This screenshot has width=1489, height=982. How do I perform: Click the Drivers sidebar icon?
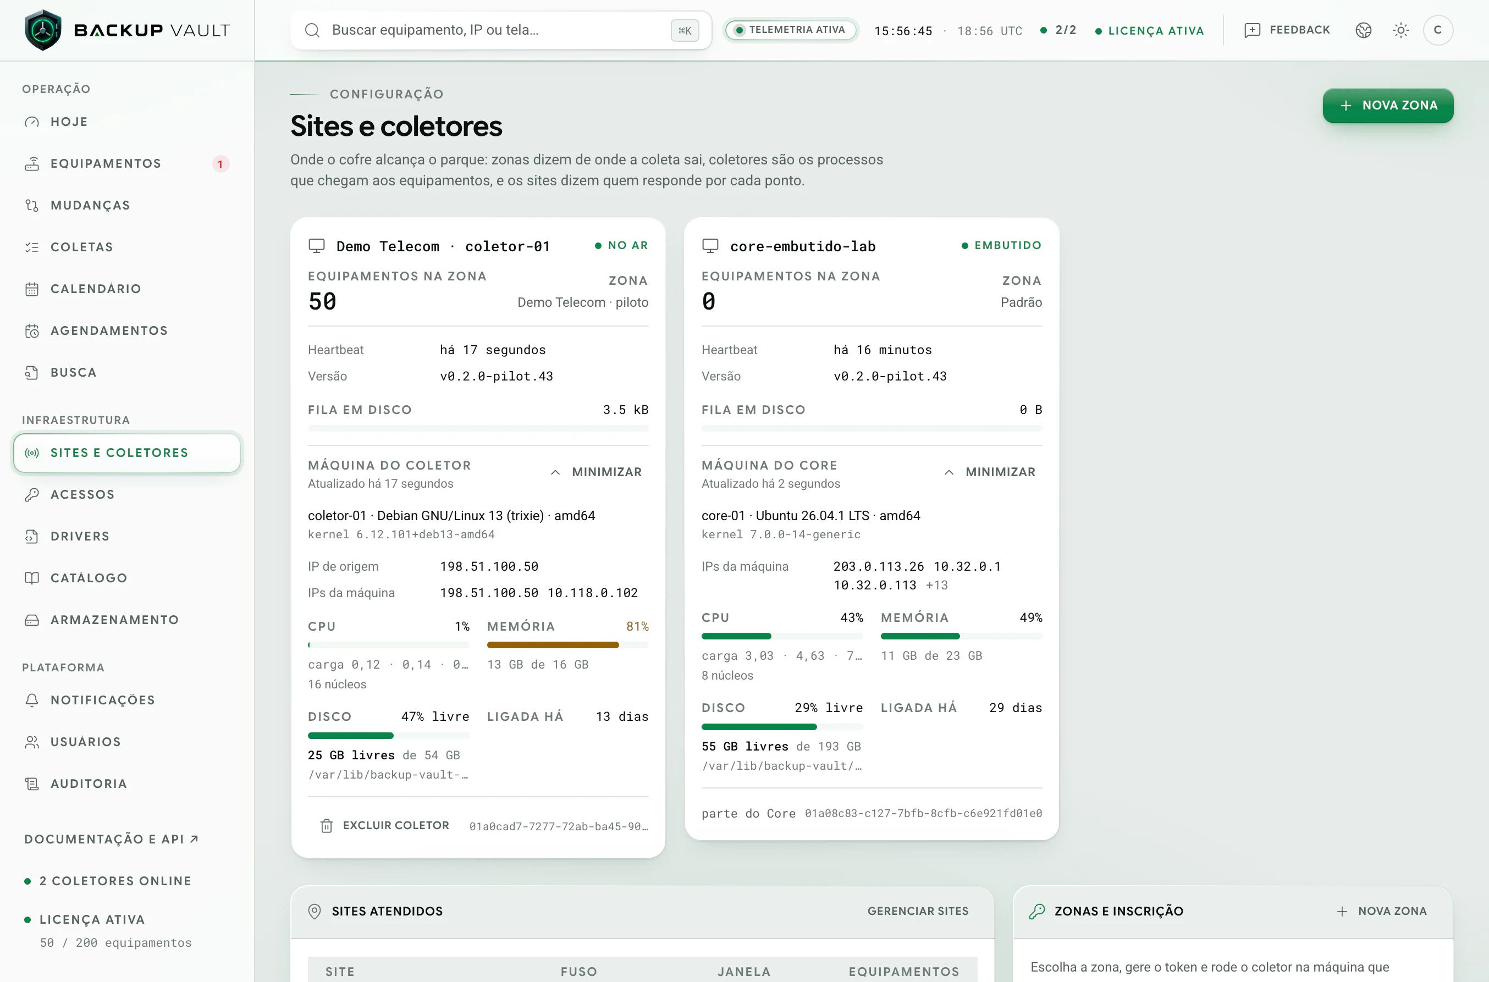pyautogui.click(x=32, y=537)
